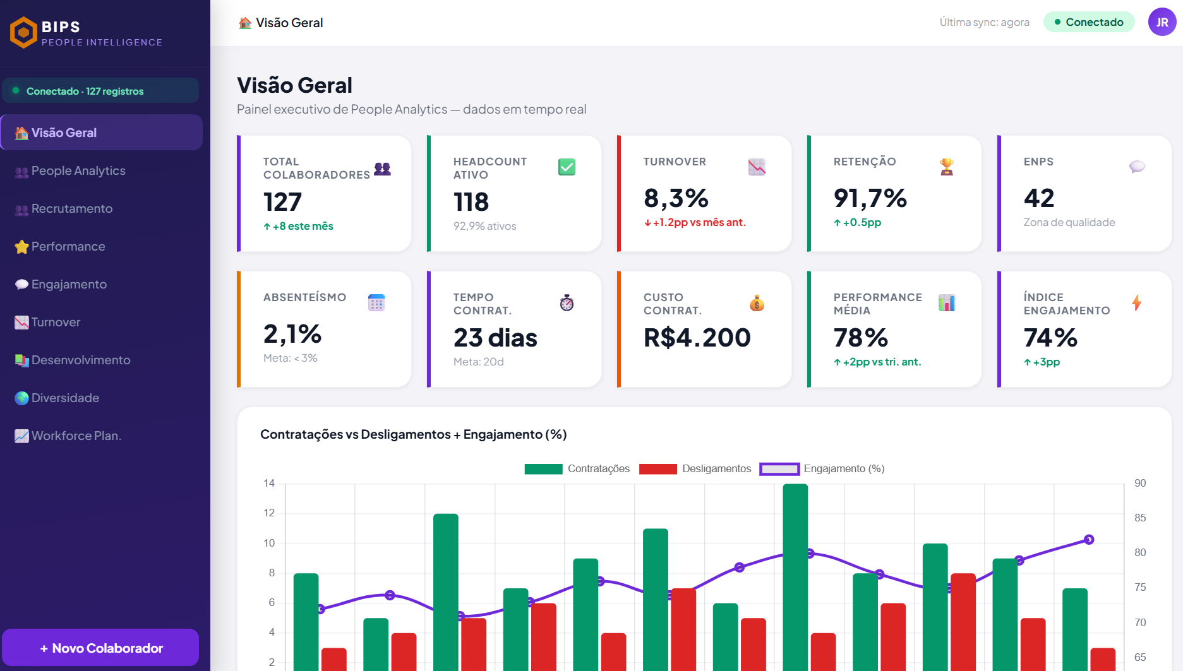Toggle the Contratações legend swatch
The height and width of the screenshot is (671, 1183).
[x=543, y=469]
